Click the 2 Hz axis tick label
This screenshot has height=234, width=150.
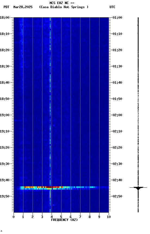pos(33,217)
